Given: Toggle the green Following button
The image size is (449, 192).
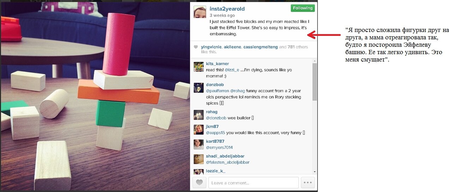Looking at the screenshot, I should point(303,8).
